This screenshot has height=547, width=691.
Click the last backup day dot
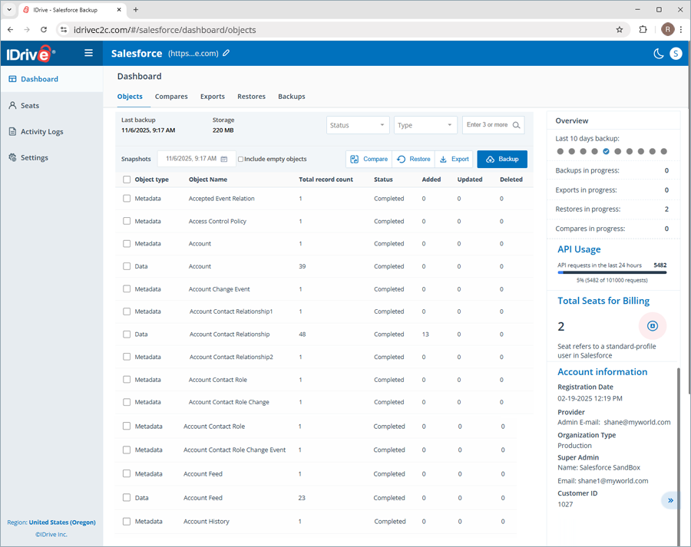(663, 151)
